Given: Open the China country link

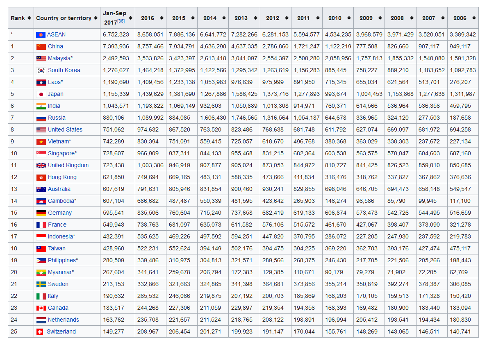Looking at the screenshot, I should [56, 47].
